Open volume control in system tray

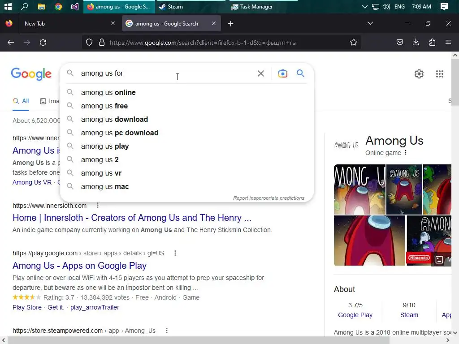point(386,6)
